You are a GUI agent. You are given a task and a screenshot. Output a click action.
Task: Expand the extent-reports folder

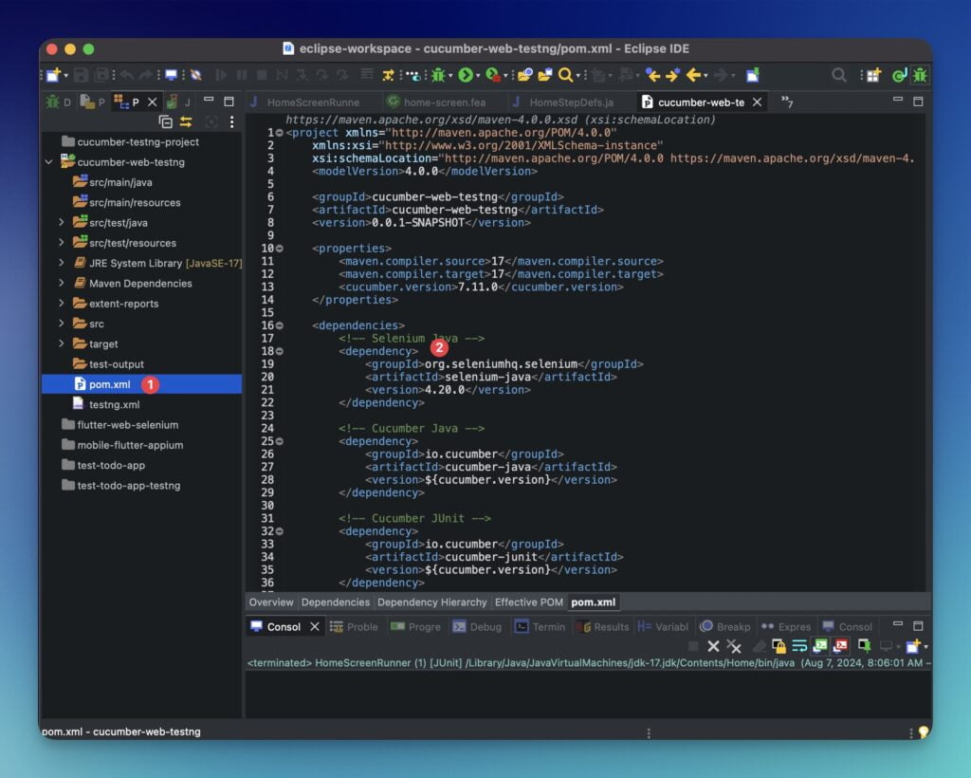point(62,303)
